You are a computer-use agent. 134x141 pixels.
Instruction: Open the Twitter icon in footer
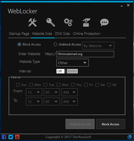pyautogui.click(x=11, y=137)
